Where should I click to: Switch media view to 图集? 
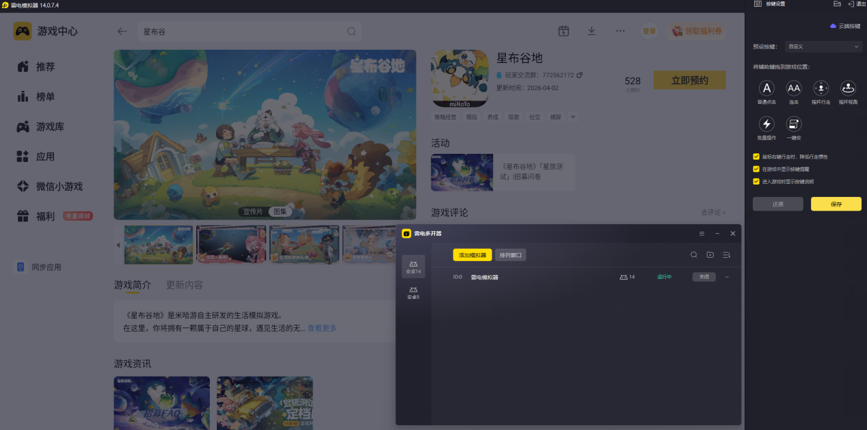[x=280, y=212]
